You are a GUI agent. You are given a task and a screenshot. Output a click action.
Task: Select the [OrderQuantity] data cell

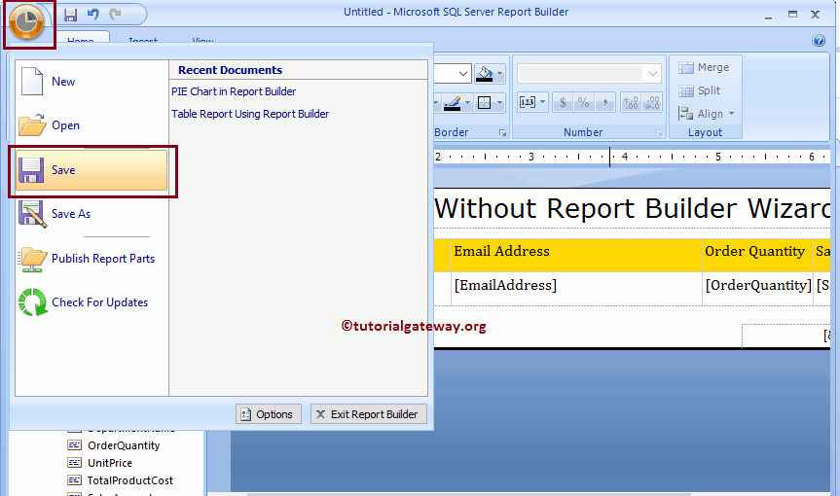(x=757, y=289)
